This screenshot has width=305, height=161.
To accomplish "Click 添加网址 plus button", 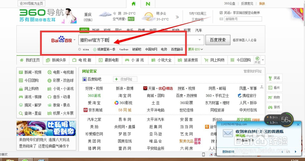I will click(x=125, y=79).
